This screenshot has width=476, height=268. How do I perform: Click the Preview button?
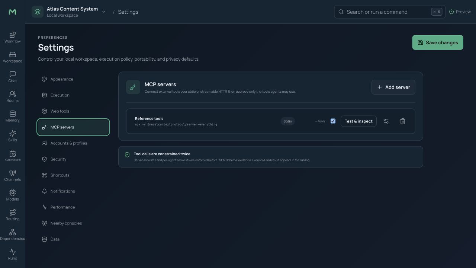[460, 12]
